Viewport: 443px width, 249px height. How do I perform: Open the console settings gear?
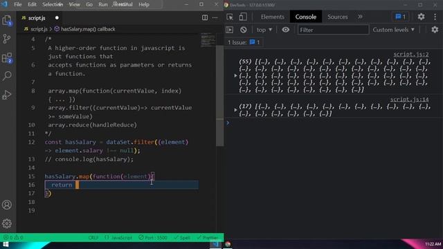(x=435, y=30)
